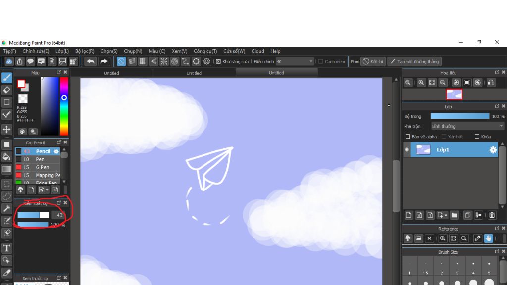Viewport: 507px width, 285px height.
Task: Open the Pha trộn blend mode dropdown
Action: point(467,126)
